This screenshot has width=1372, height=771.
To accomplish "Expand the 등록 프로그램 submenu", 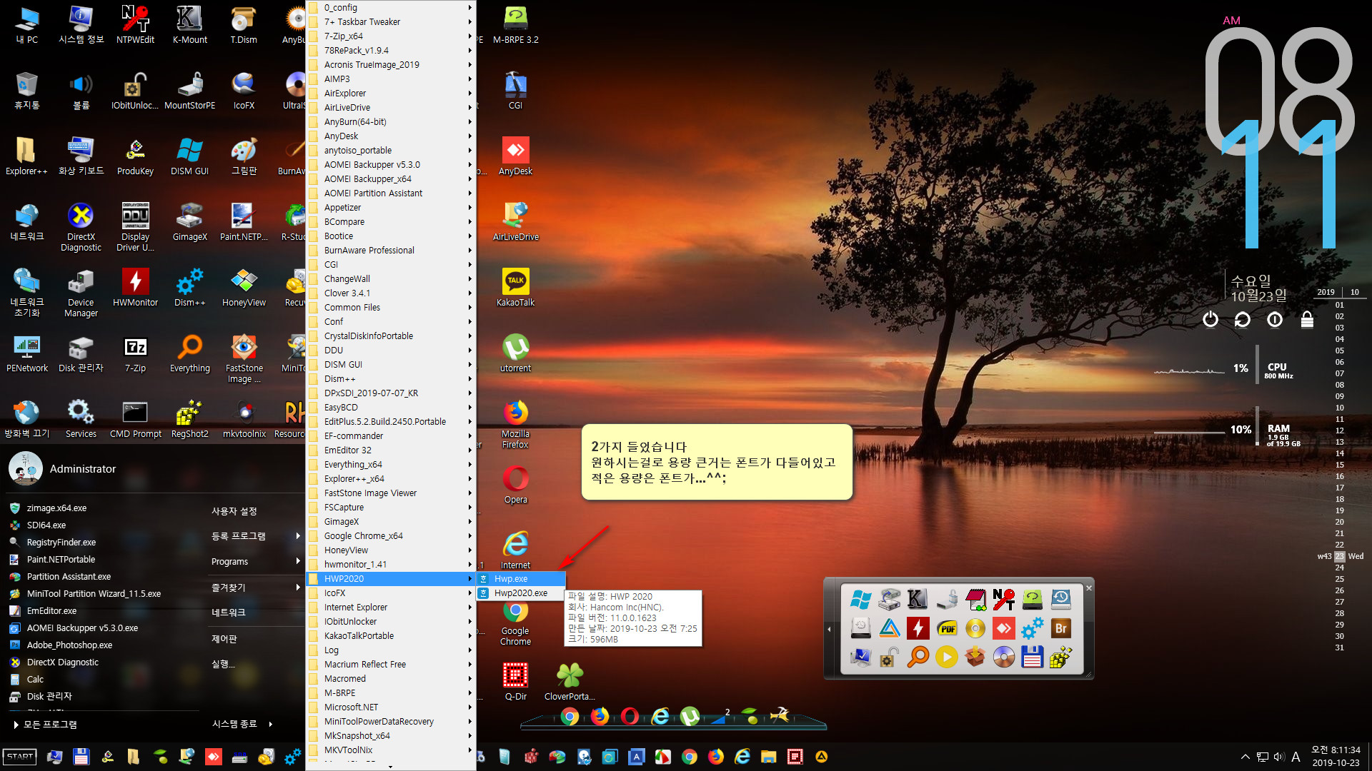I will 255,535.
